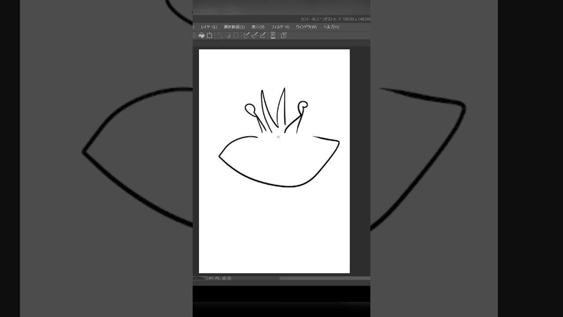Toggle Snap to Ruler

[x=246, y=35]
